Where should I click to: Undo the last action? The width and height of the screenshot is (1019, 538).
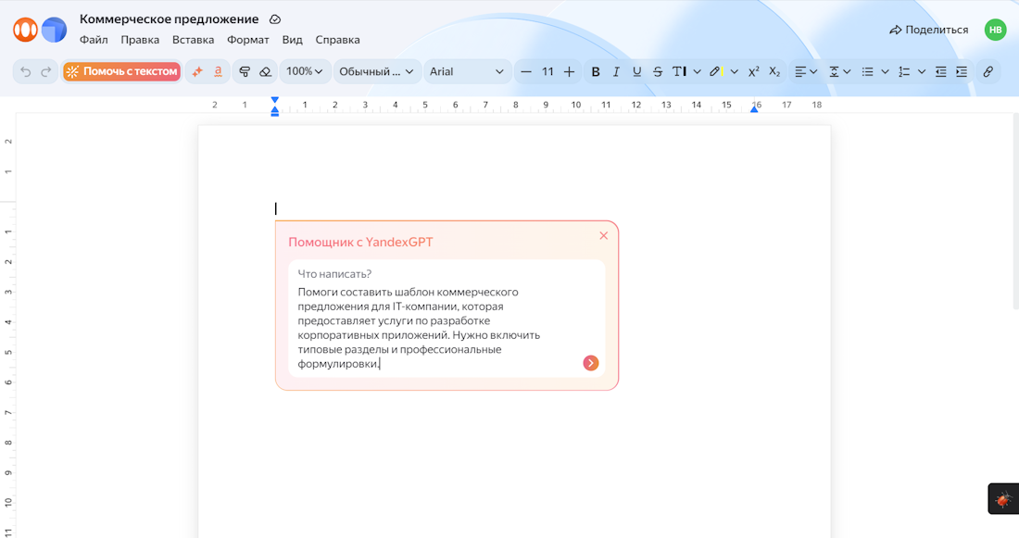[x=25, y=71]
